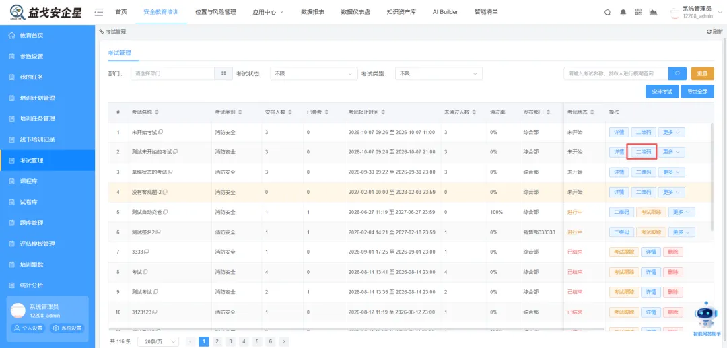The height and width of the screenshot is (348, 727).
Task: Expand 更多 for row 草稿状态的考试
Action: click(671, 172)
